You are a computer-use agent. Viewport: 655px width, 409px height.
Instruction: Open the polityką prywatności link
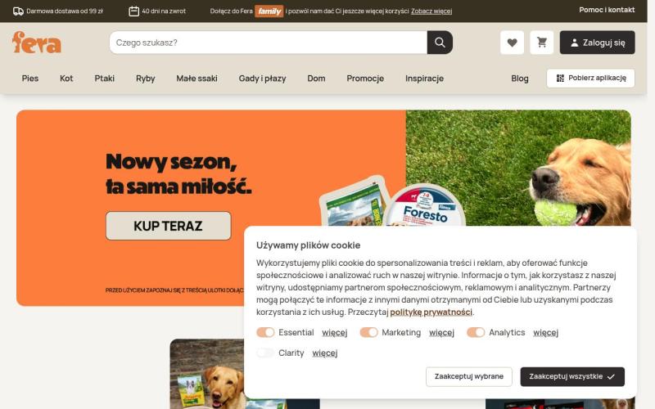coord(431,312)
